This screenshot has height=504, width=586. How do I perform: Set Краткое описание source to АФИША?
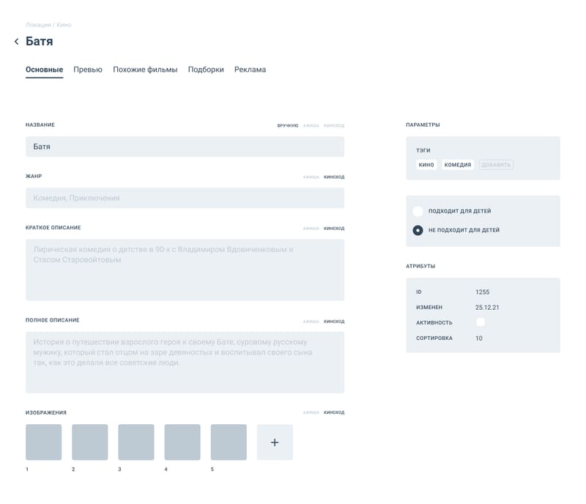point(311,228)
